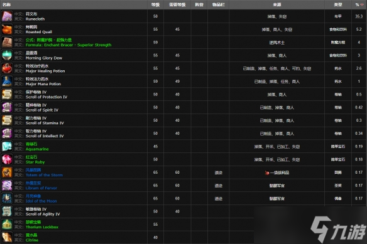The width and height of the screenshot is (367, 244).
Task: Open the Totem of the Storm icon
Action: tap(7, 172)
